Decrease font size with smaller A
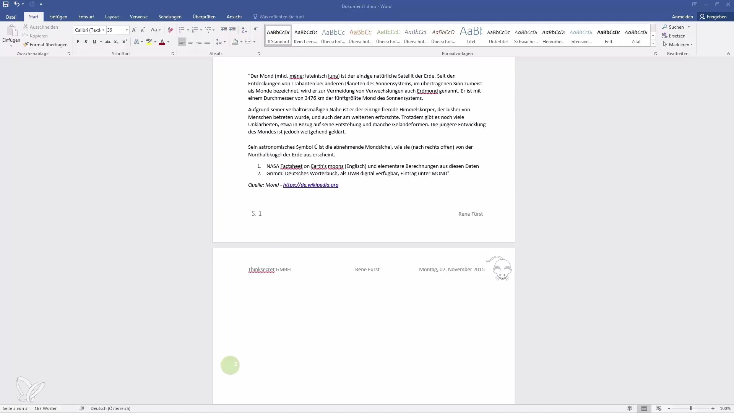 click(x=143, y=30)
